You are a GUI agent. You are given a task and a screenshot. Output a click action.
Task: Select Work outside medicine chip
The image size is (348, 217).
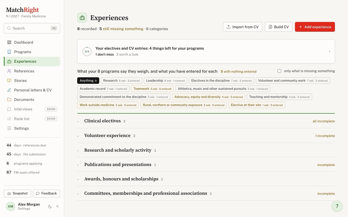click(108, 105)
